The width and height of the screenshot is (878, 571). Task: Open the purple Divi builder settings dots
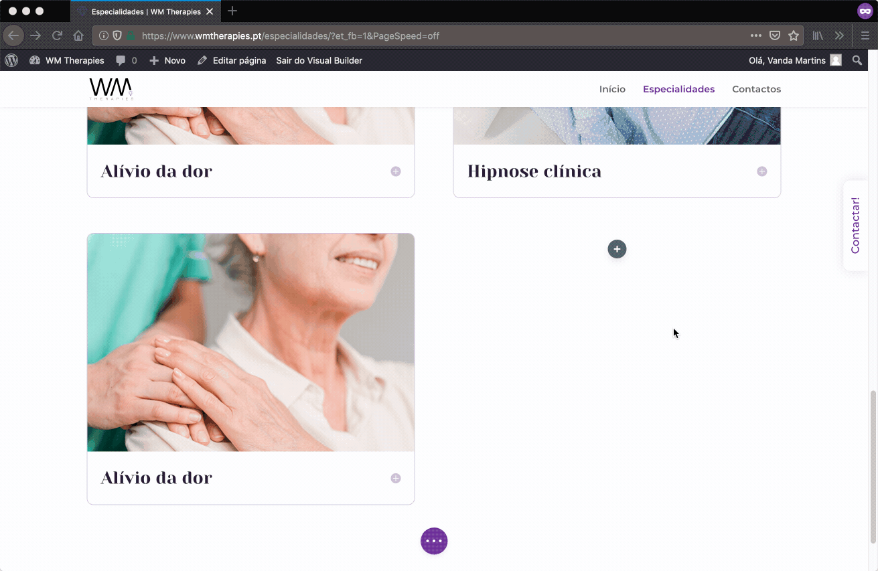coord(434,541)
